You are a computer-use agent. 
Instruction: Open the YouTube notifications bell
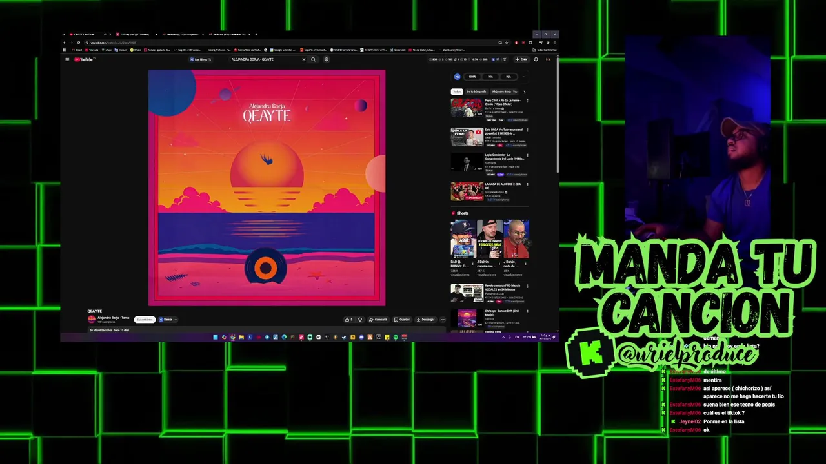pos(536,59)
